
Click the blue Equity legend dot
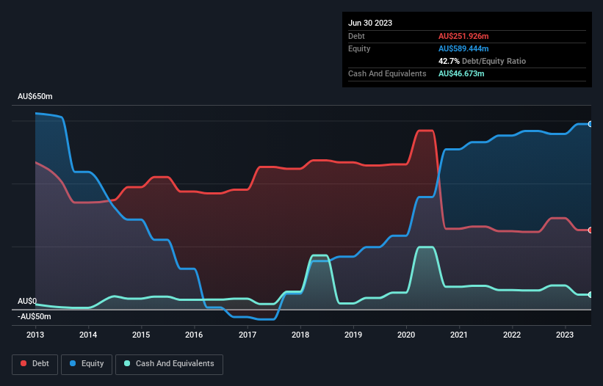point(73,363)
